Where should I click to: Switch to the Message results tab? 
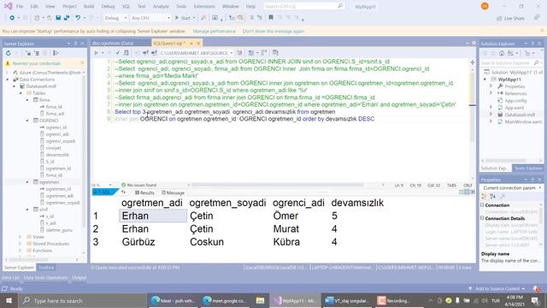pyautogui.click(x=173, y=192)
